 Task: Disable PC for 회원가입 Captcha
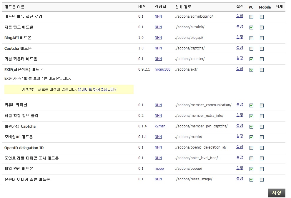click(x=251, y=127)
